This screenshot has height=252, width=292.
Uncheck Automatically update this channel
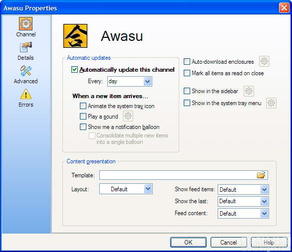[x=74, y=70]
